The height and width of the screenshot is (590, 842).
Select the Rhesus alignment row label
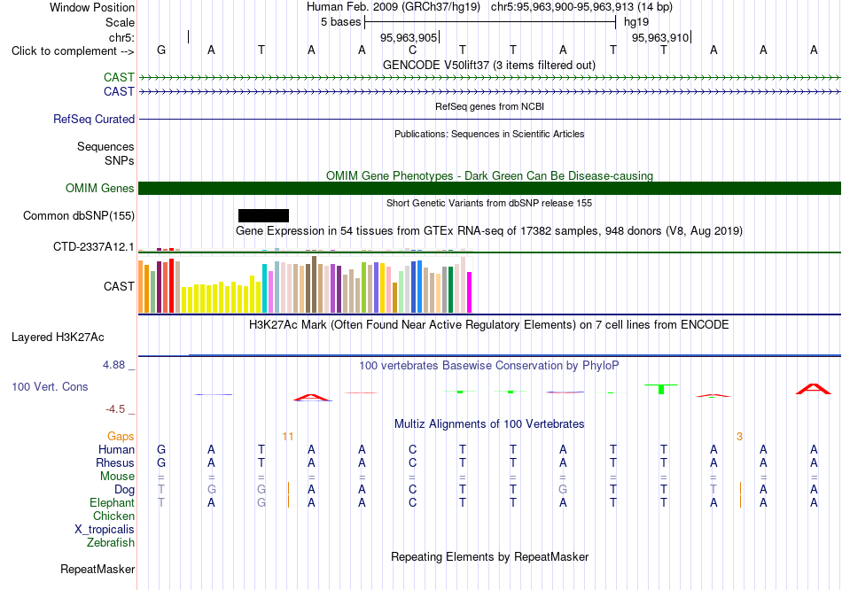(x=115, y=462)
